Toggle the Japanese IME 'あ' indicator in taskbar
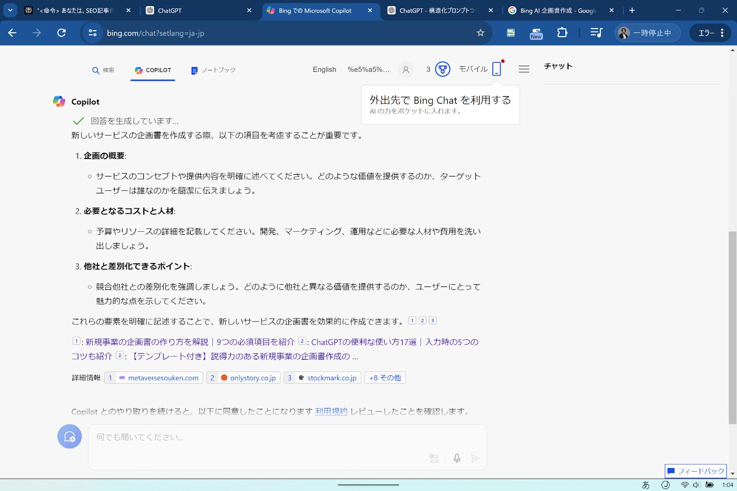This screenshot has height=491, width=737. point(646,485)
